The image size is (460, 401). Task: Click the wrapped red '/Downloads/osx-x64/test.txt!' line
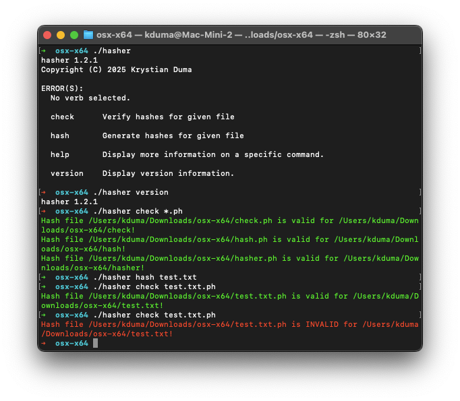point(107,334)
